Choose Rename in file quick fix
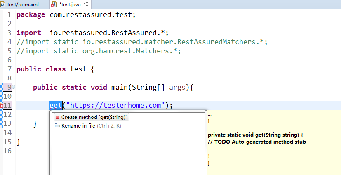Image resolution: width=341 pixels, height=175 pixels. click(88, 126)
